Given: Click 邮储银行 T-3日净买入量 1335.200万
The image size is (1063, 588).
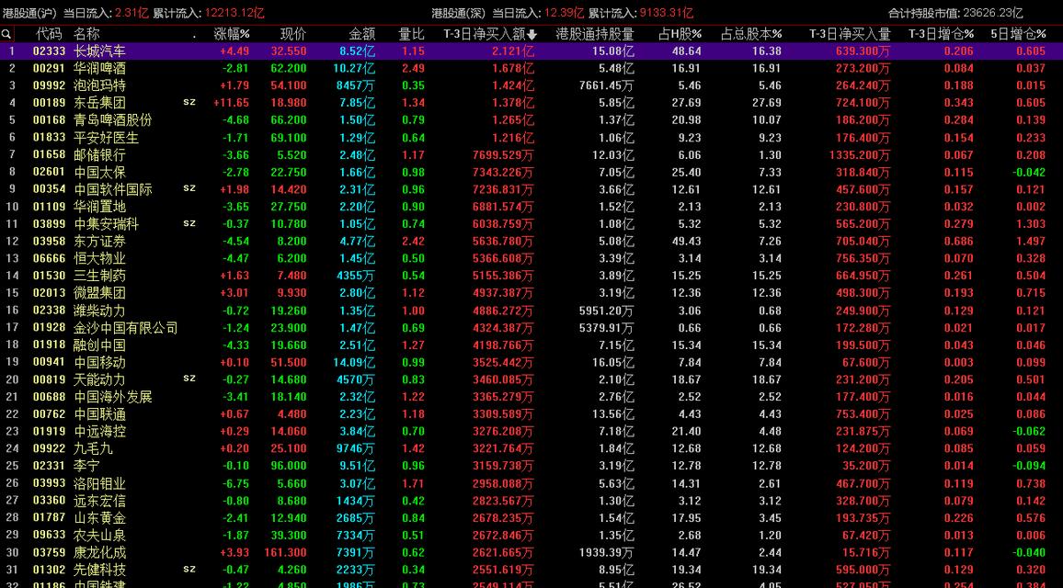Looking at the screenshot, I should pyautogui.click(x=859, y=154).
